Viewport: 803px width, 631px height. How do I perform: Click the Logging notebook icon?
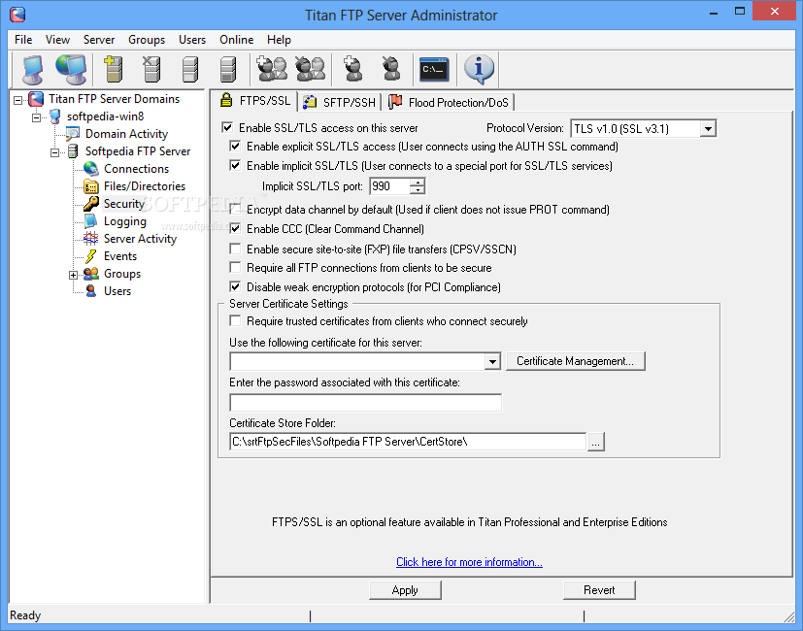point(90,220)
